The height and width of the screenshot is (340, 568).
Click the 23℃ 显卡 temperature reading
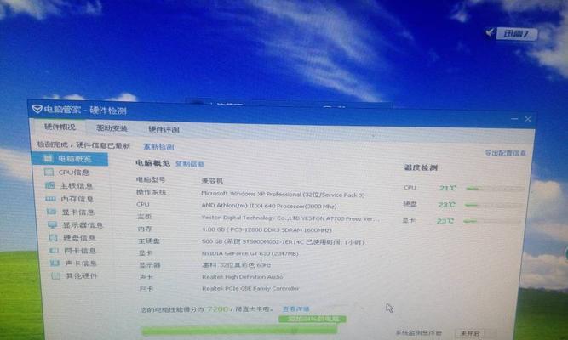(x=445, y=220)
